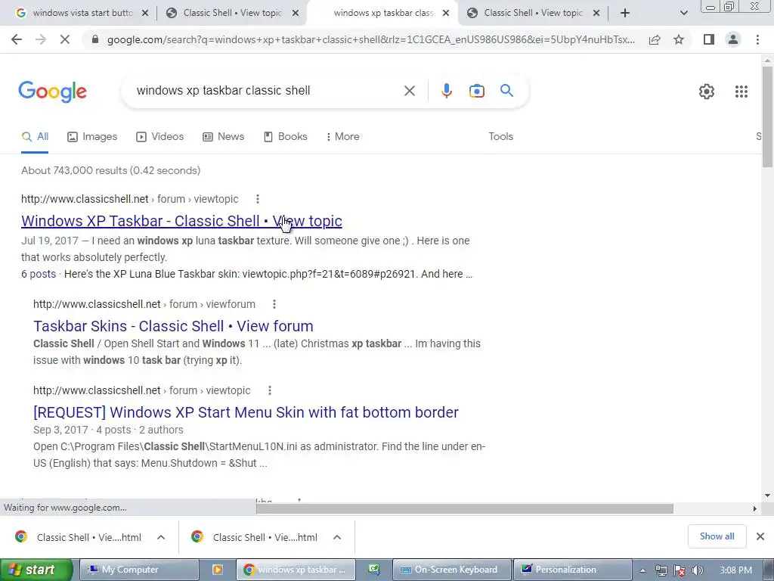Expand first Classic Shell download options
Image resolution: width=774 pixels, height=581 pixels.
(x=161, y=537)
